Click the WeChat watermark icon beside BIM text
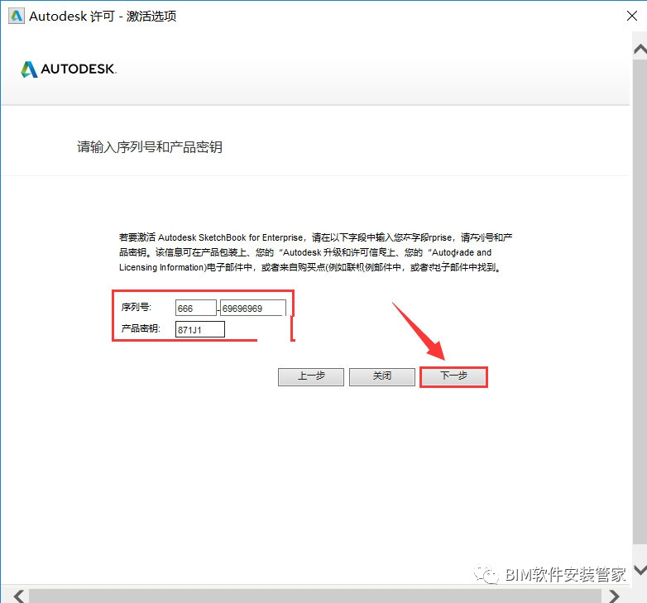 pos(486,574)
